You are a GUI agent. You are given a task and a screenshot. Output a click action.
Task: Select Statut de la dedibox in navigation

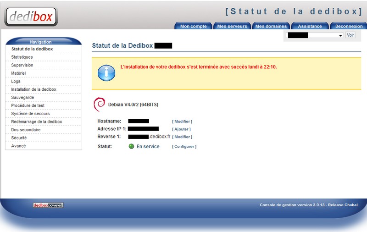[x=32, y=49]
